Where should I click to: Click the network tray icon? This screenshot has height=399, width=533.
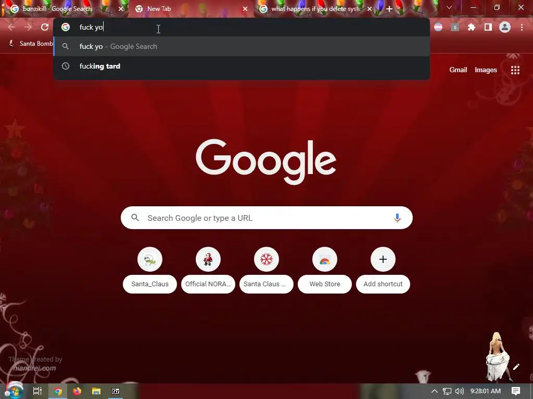pos(447,391)
